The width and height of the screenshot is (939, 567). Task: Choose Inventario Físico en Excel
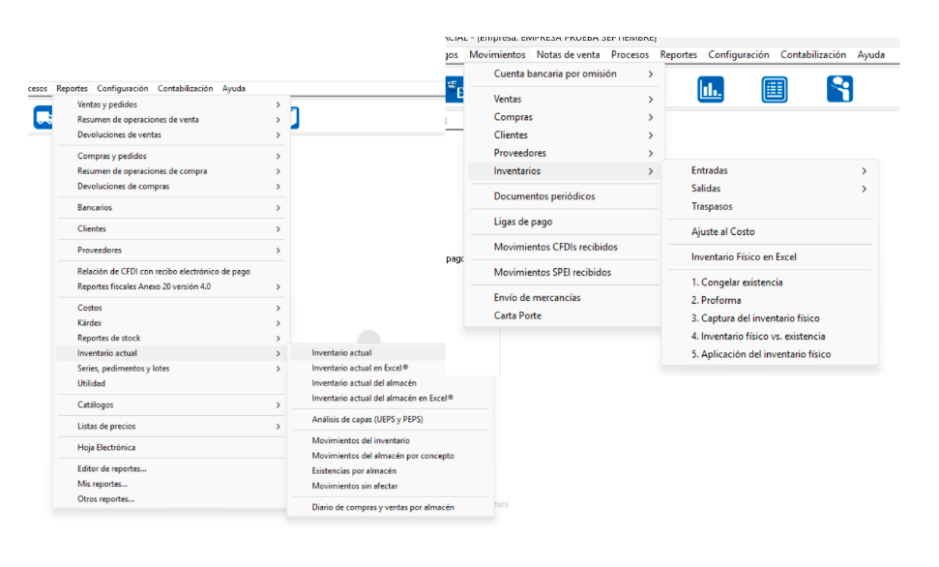click(744, 257)
